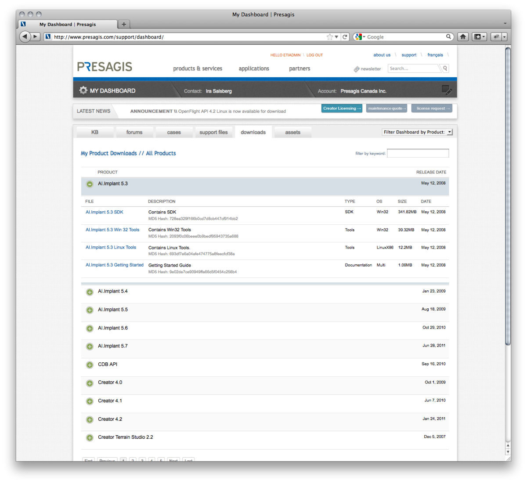Click the page vertical scrollbar thumb
This screenshot has width=527, height=480.
pyautogui.click(x=508, y=196)
